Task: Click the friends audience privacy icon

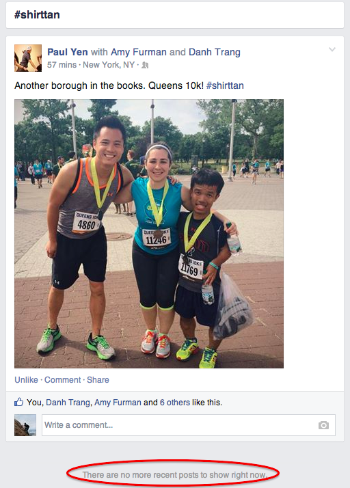Action: pyautogui.click(x=145, y=65)
